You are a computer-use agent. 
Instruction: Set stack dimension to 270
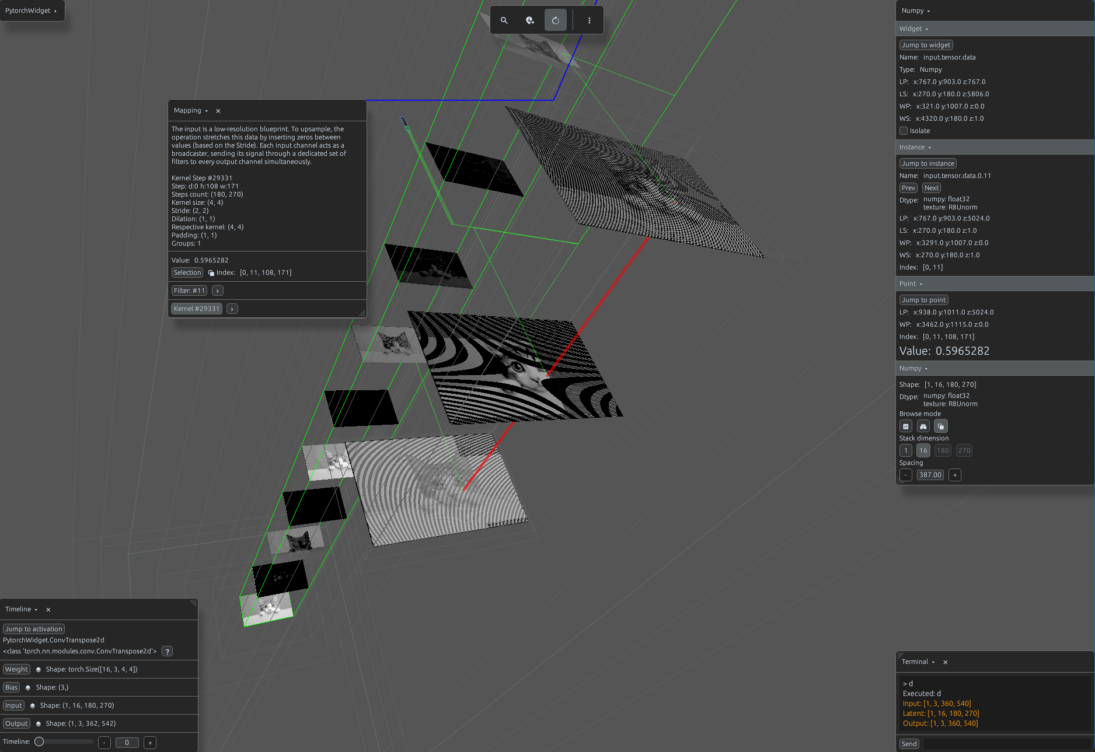click(964, 450)
